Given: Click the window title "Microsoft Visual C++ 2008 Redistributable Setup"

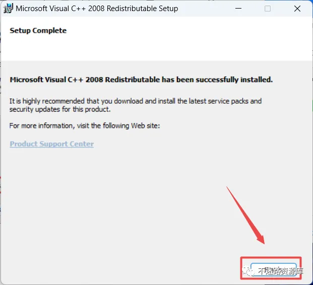Looking at the screenshot, I should point(97,9).
